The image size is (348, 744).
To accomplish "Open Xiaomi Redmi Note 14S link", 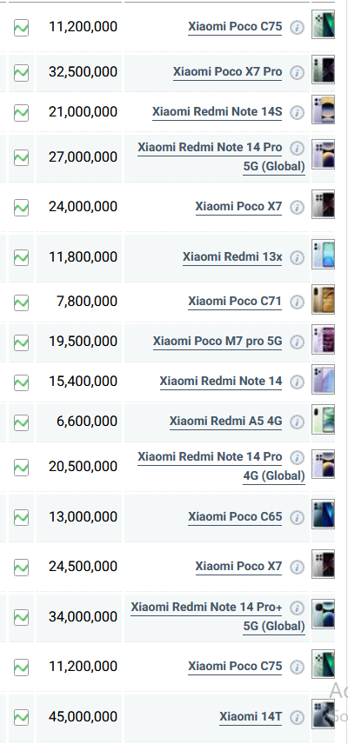I will point(217,111).
